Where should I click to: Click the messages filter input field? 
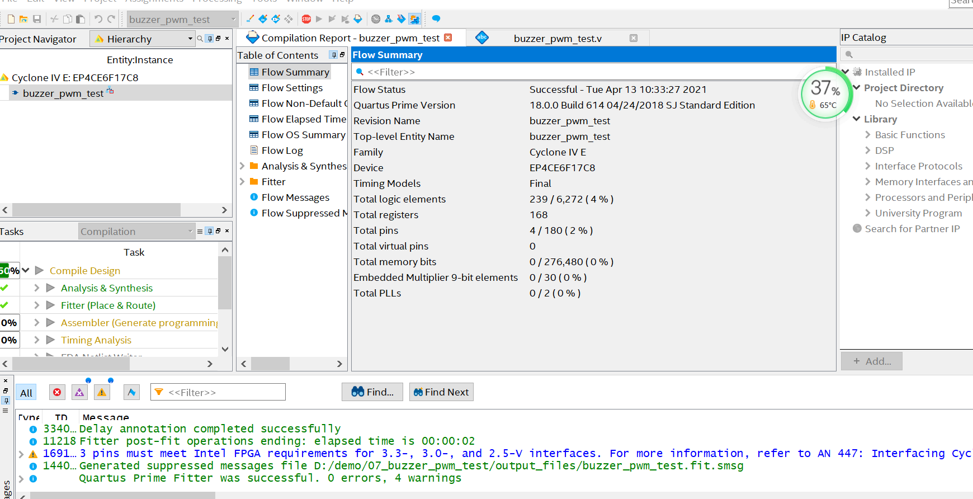[218, 392]
